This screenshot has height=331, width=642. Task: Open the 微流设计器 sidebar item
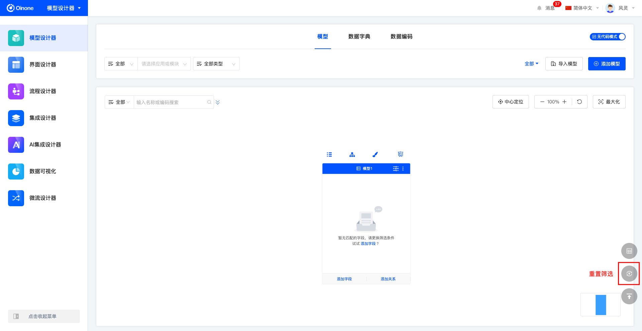tap(44, 198)
